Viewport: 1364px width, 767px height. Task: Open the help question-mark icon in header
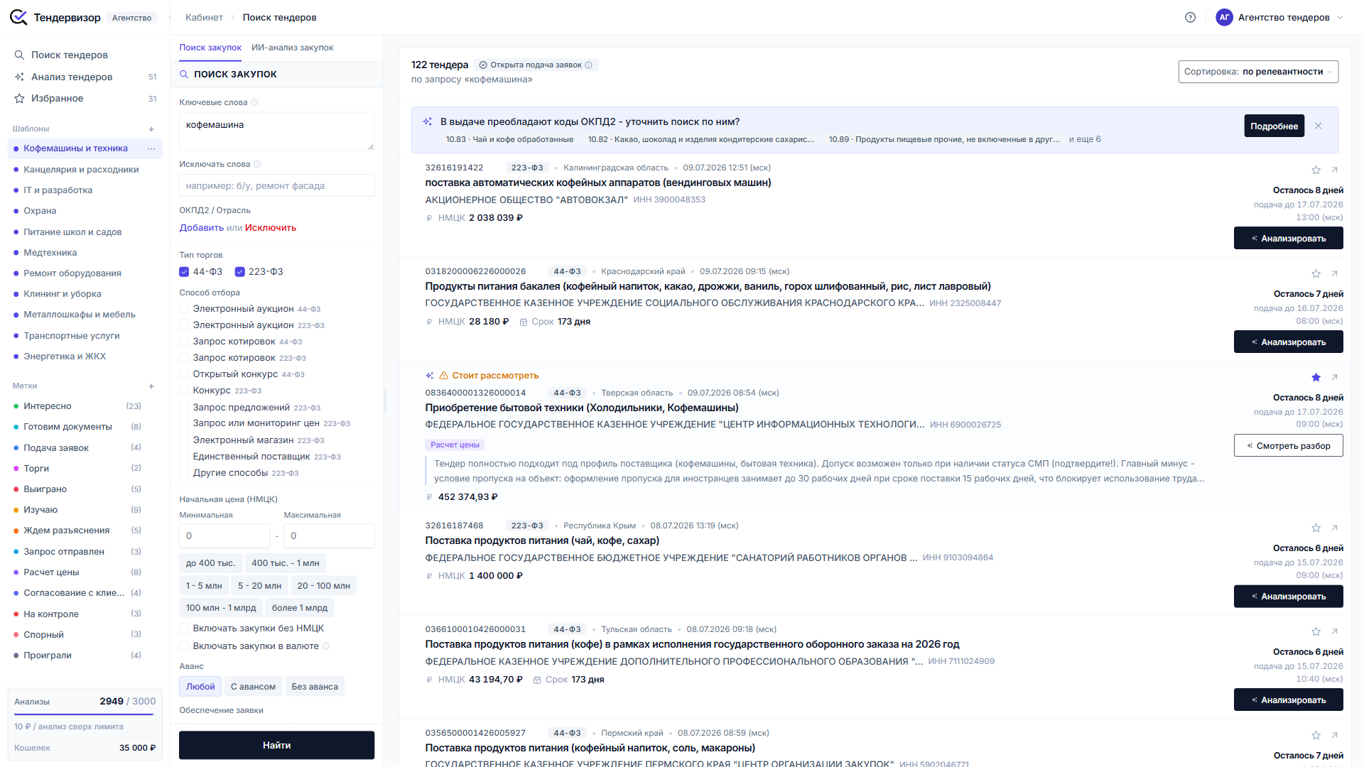(x=1191, y=17)
